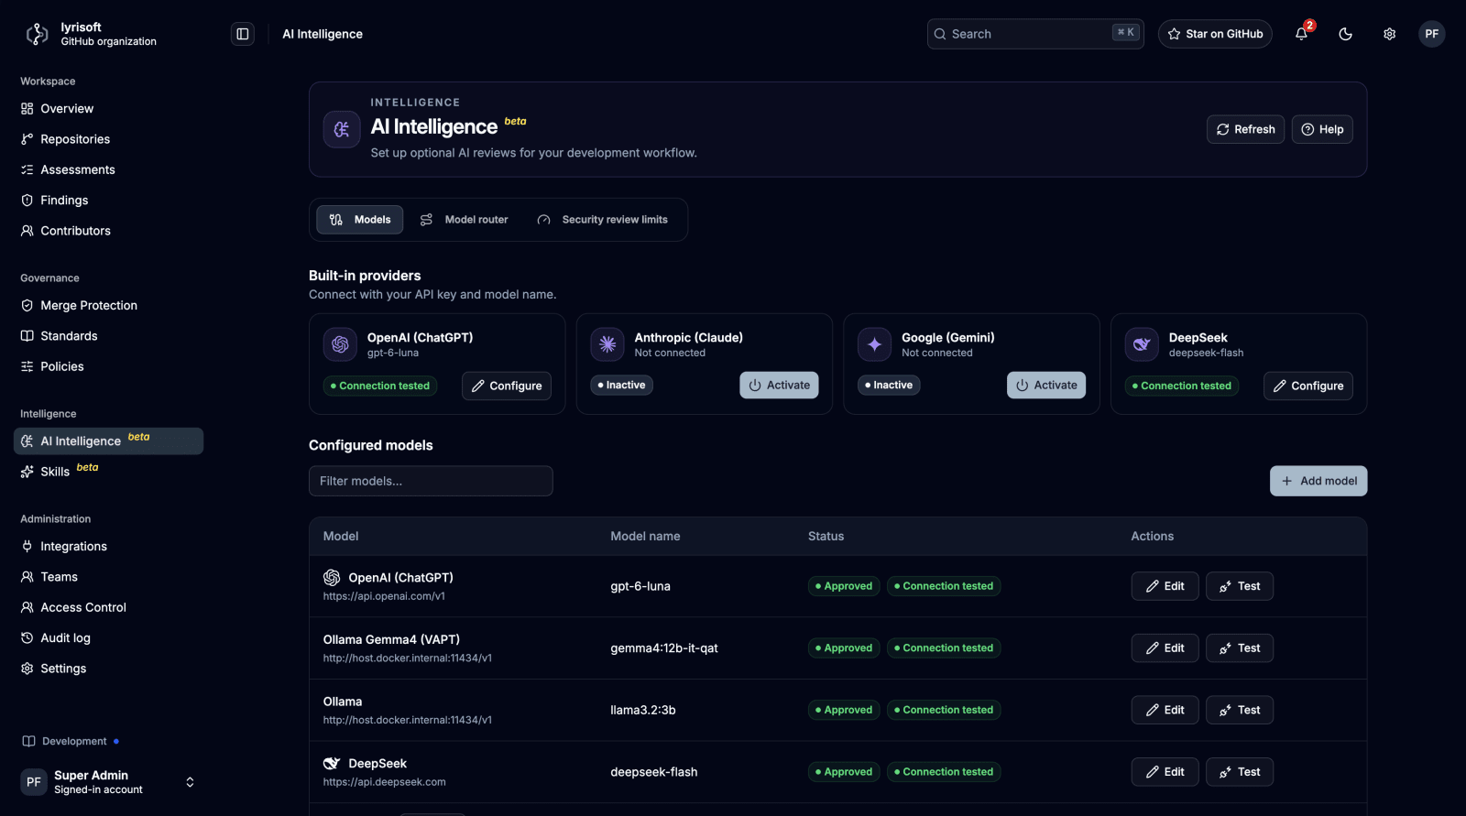1466x816 pixels.
Task: Configure the OpenAI (ChatGPT) provider
Action: coord(507,386)
